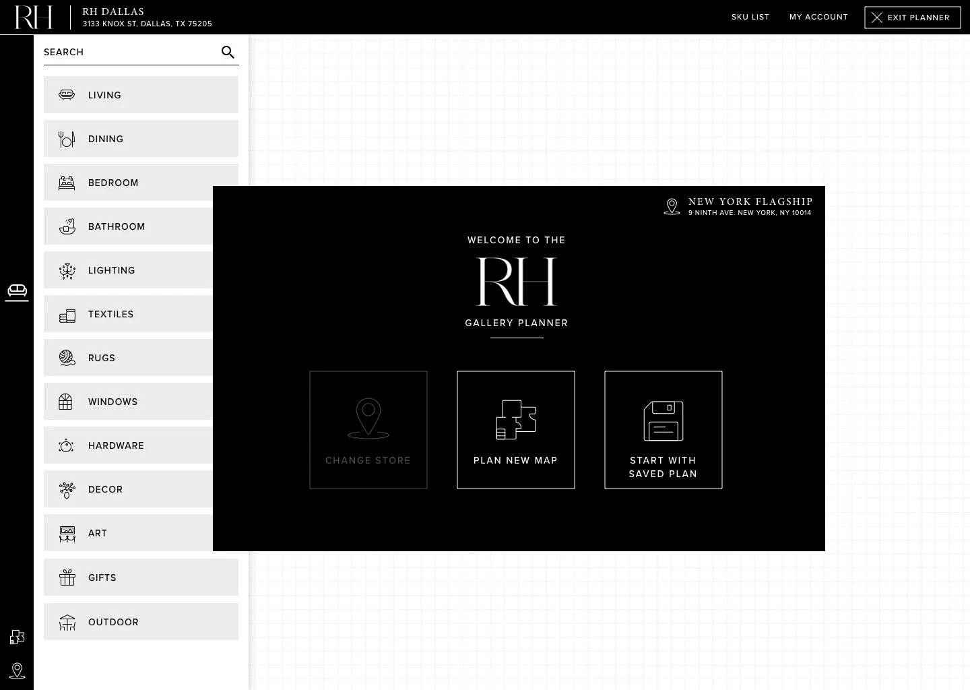Open the SKU List link
970x690 pixels.
[x=750, y=17]
